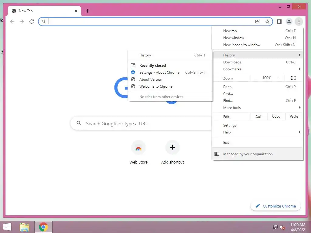Open Downloads from the menu
This screenshot has width=311, height=233.
pyautogui.click(x=257, y=62)
